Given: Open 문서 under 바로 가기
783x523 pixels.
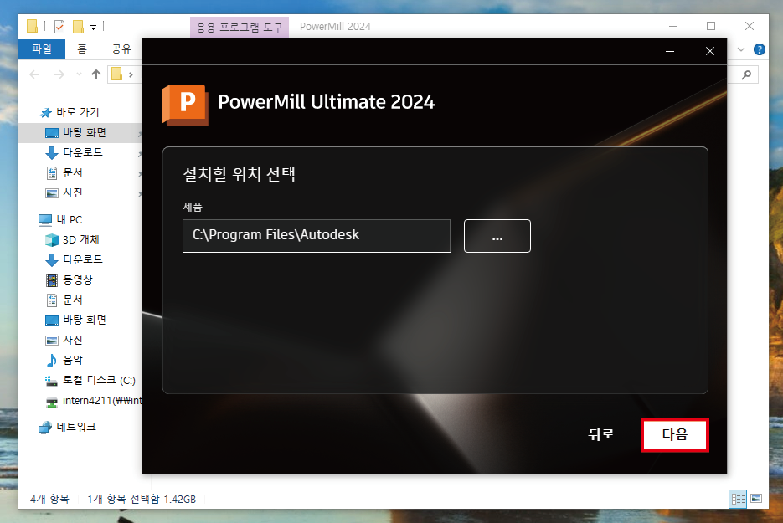Looking at the screenshot, I should click(x=73, y=172).
